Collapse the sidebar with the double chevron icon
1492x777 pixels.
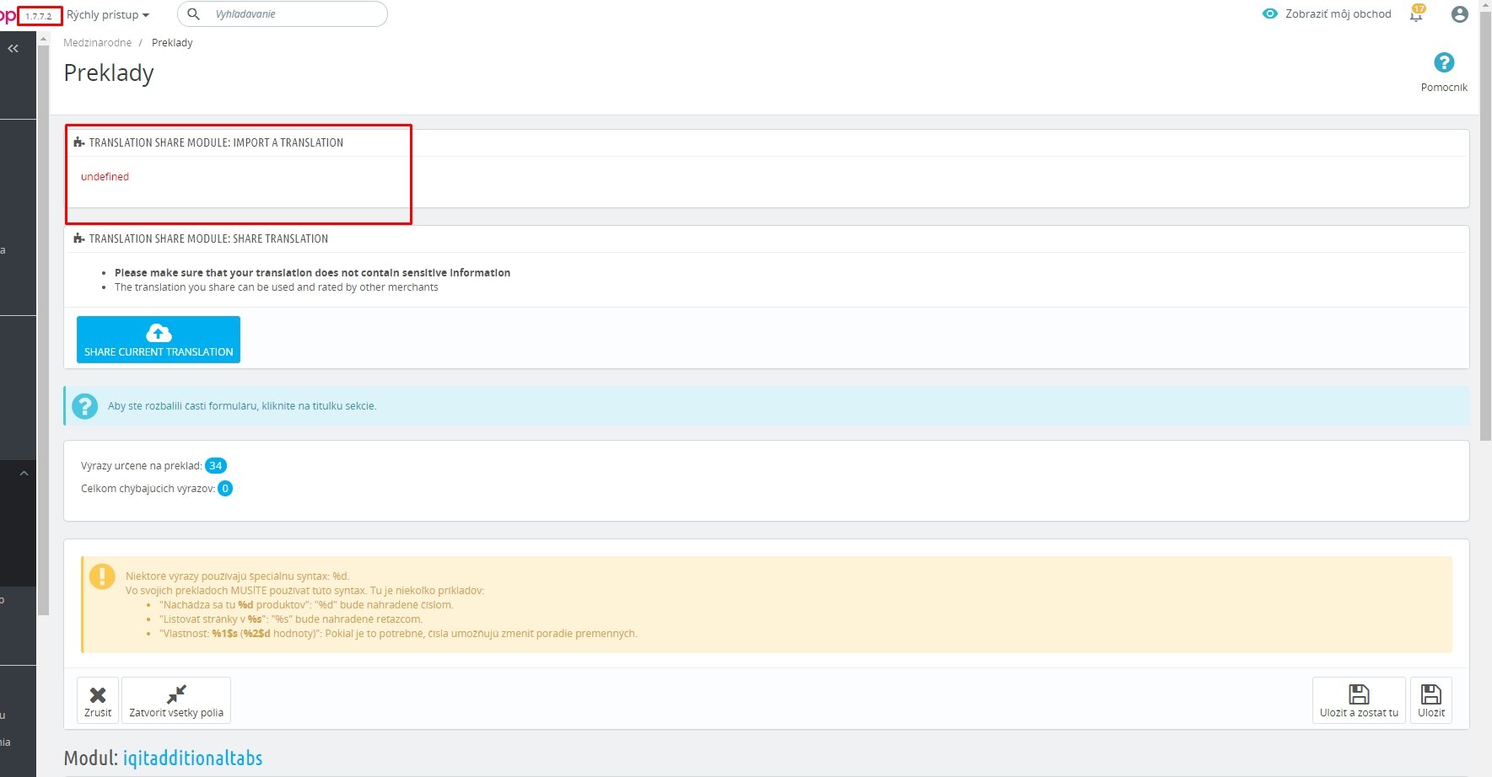13,49
